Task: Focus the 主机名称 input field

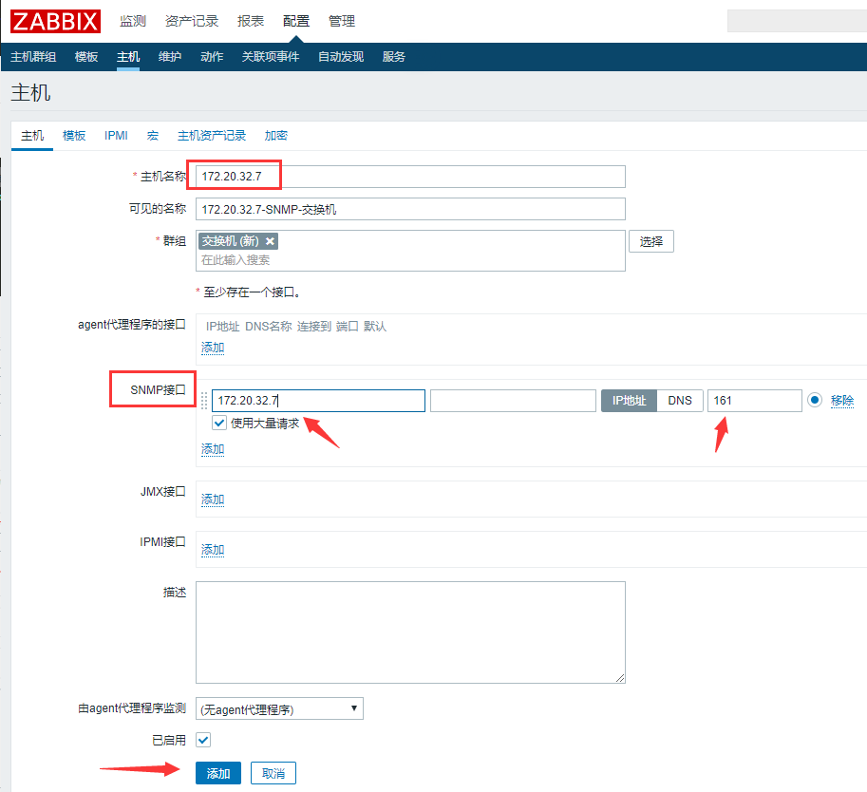Action: 410,177
